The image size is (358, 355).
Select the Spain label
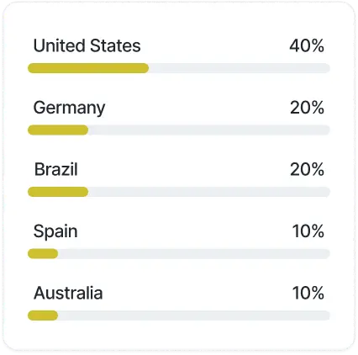55,231
